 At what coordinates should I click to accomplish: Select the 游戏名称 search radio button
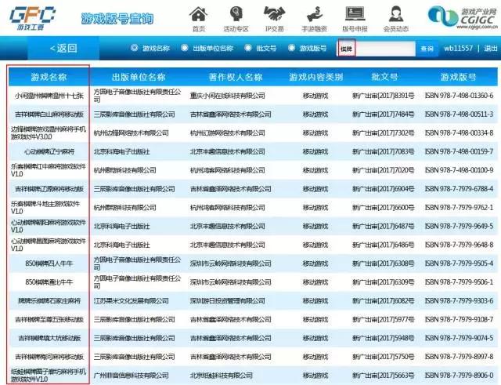[x=134, y=48]
